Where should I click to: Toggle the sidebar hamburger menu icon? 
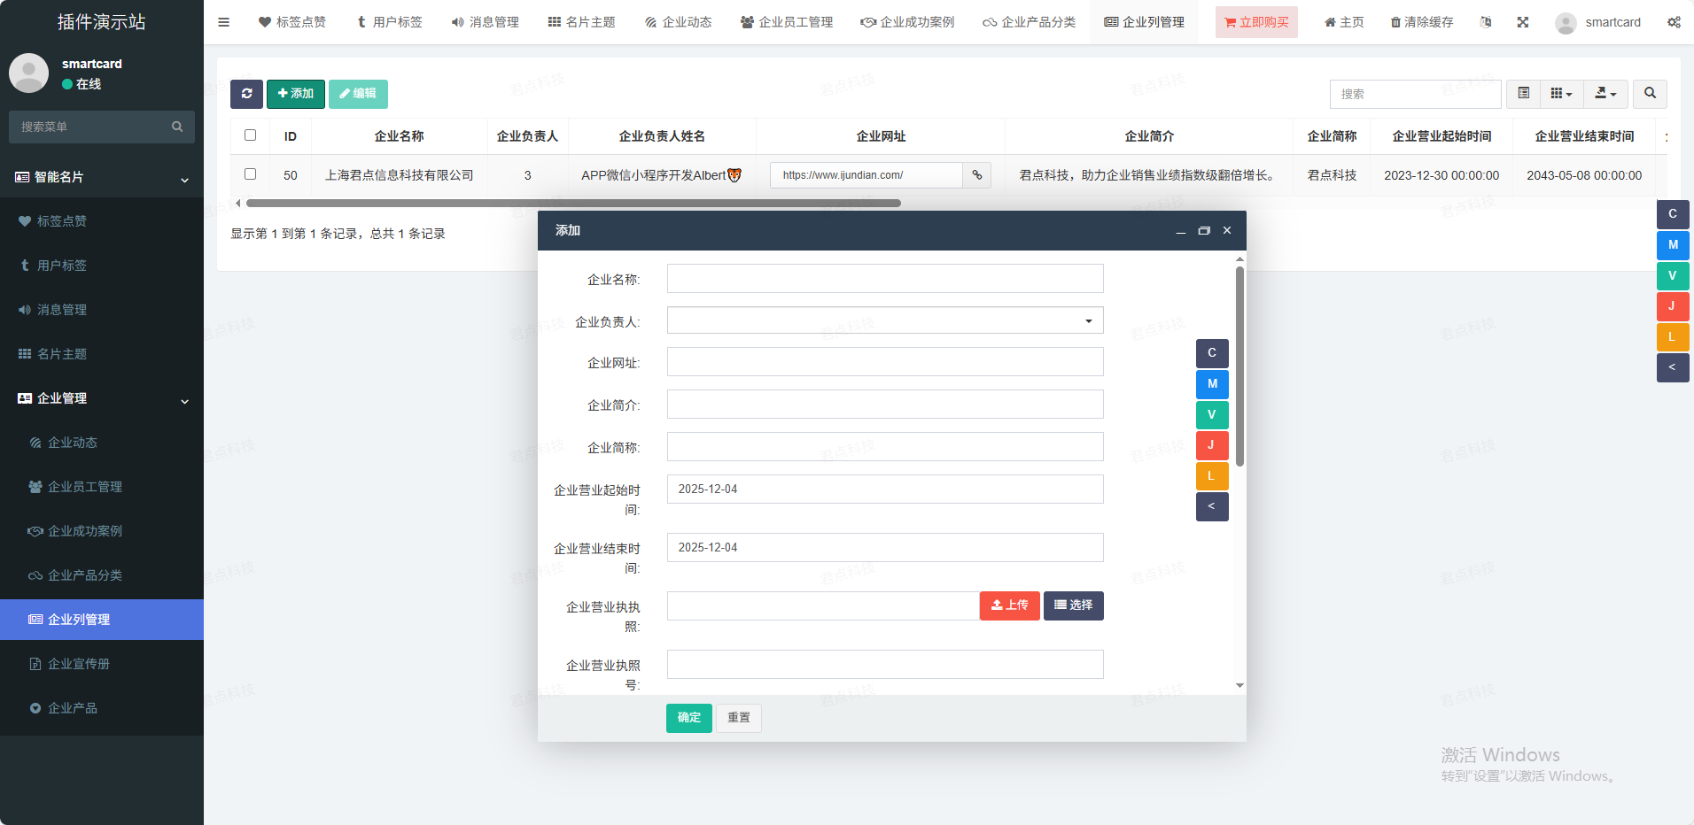223,22
